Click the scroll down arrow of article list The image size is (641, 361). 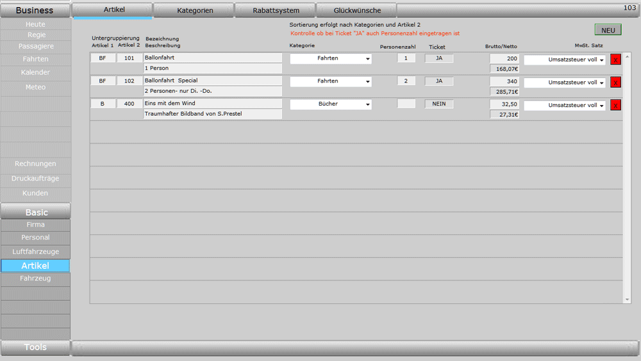(x=627, y=299)
